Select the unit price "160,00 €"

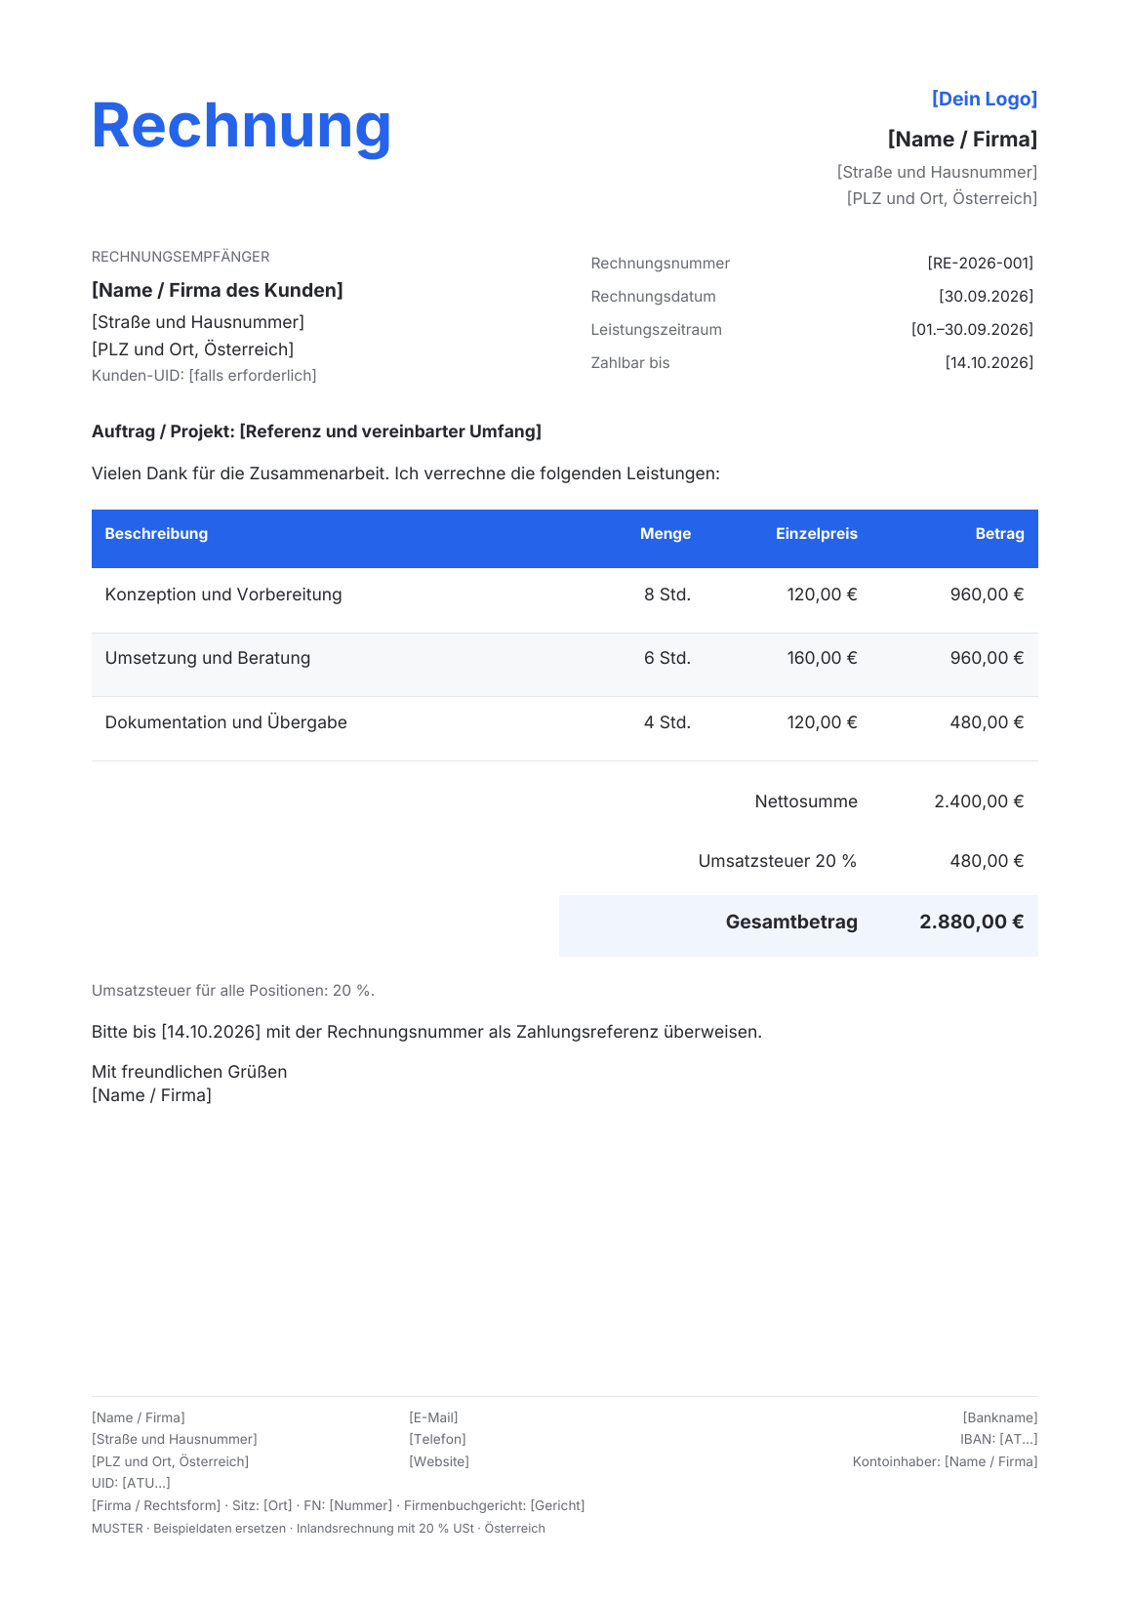[x=823, y=658]
